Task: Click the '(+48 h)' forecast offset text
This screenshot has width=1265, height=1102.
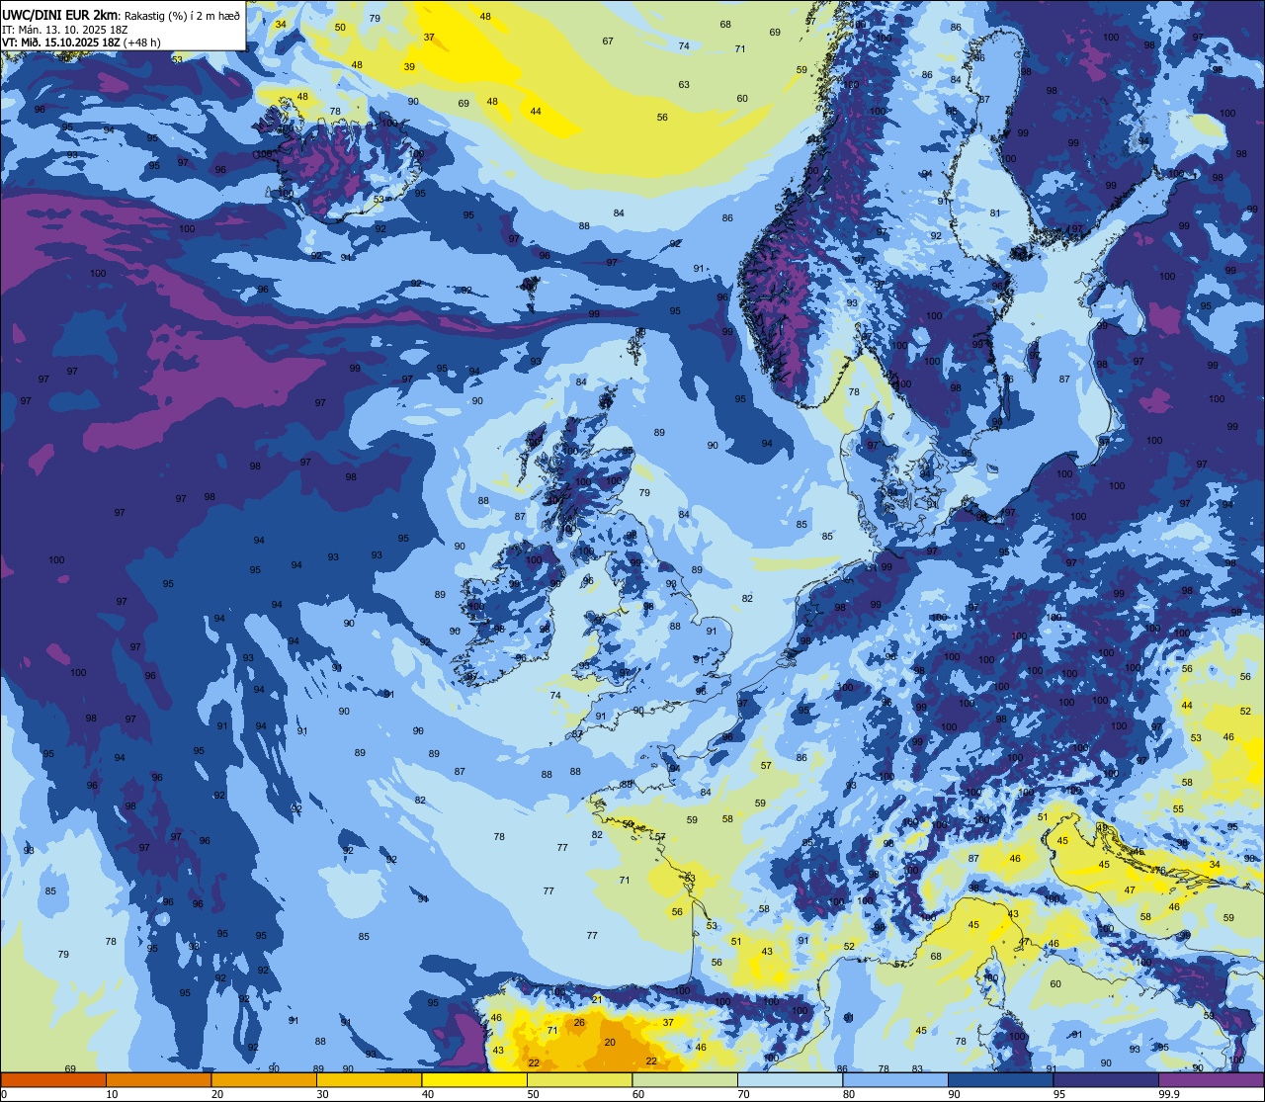Action: (x=142, y=42)
